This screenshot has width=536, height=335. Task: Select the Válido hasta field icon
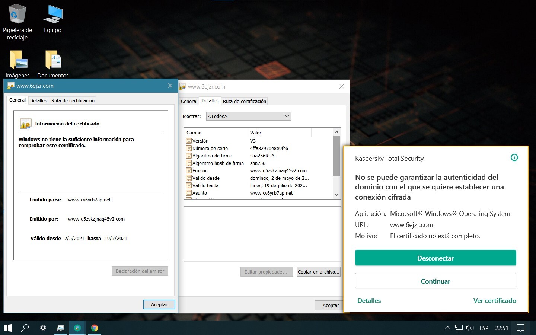(x=189, y=185)
